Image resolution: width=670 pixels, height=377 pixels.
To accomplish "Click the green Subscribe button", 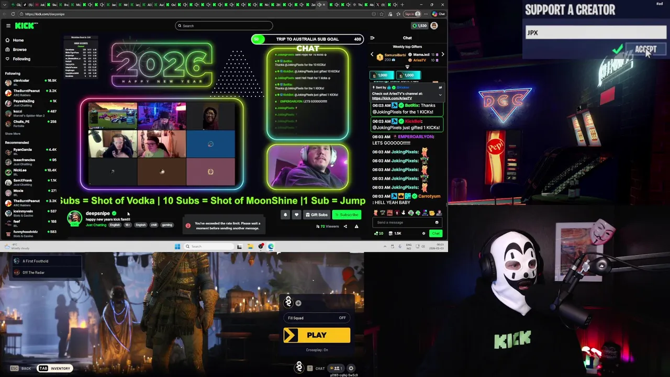I will (x=347, y=215).
